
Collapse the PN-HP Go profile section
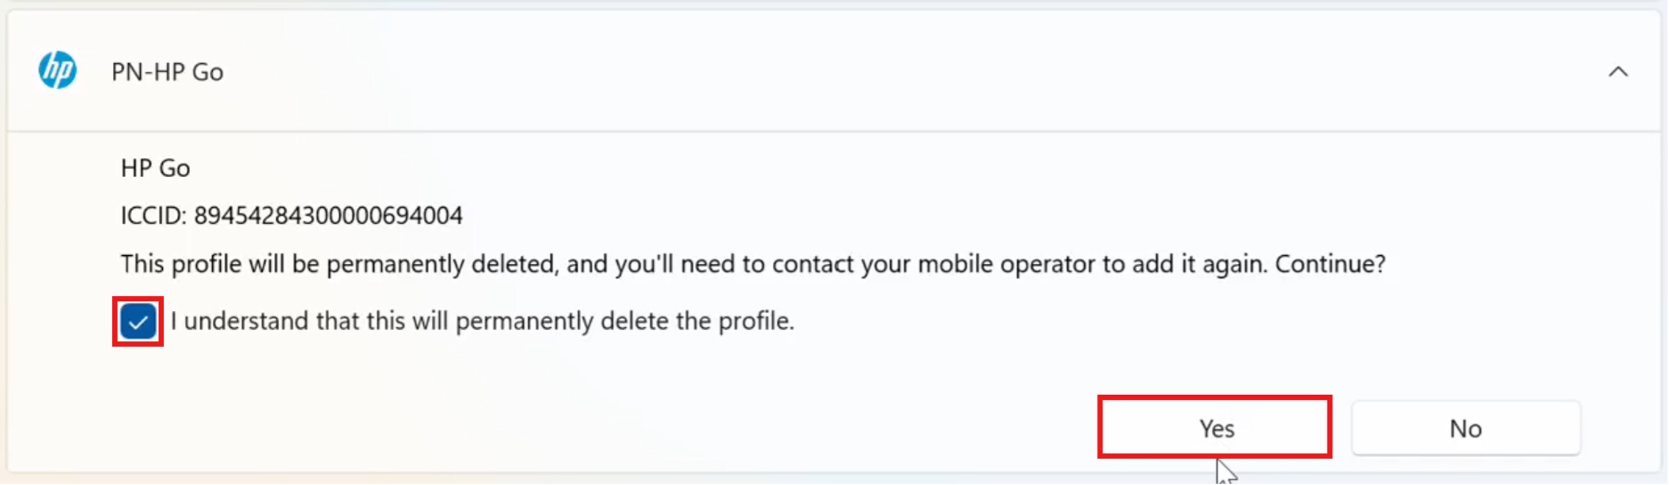click(x=1618, y=71)
